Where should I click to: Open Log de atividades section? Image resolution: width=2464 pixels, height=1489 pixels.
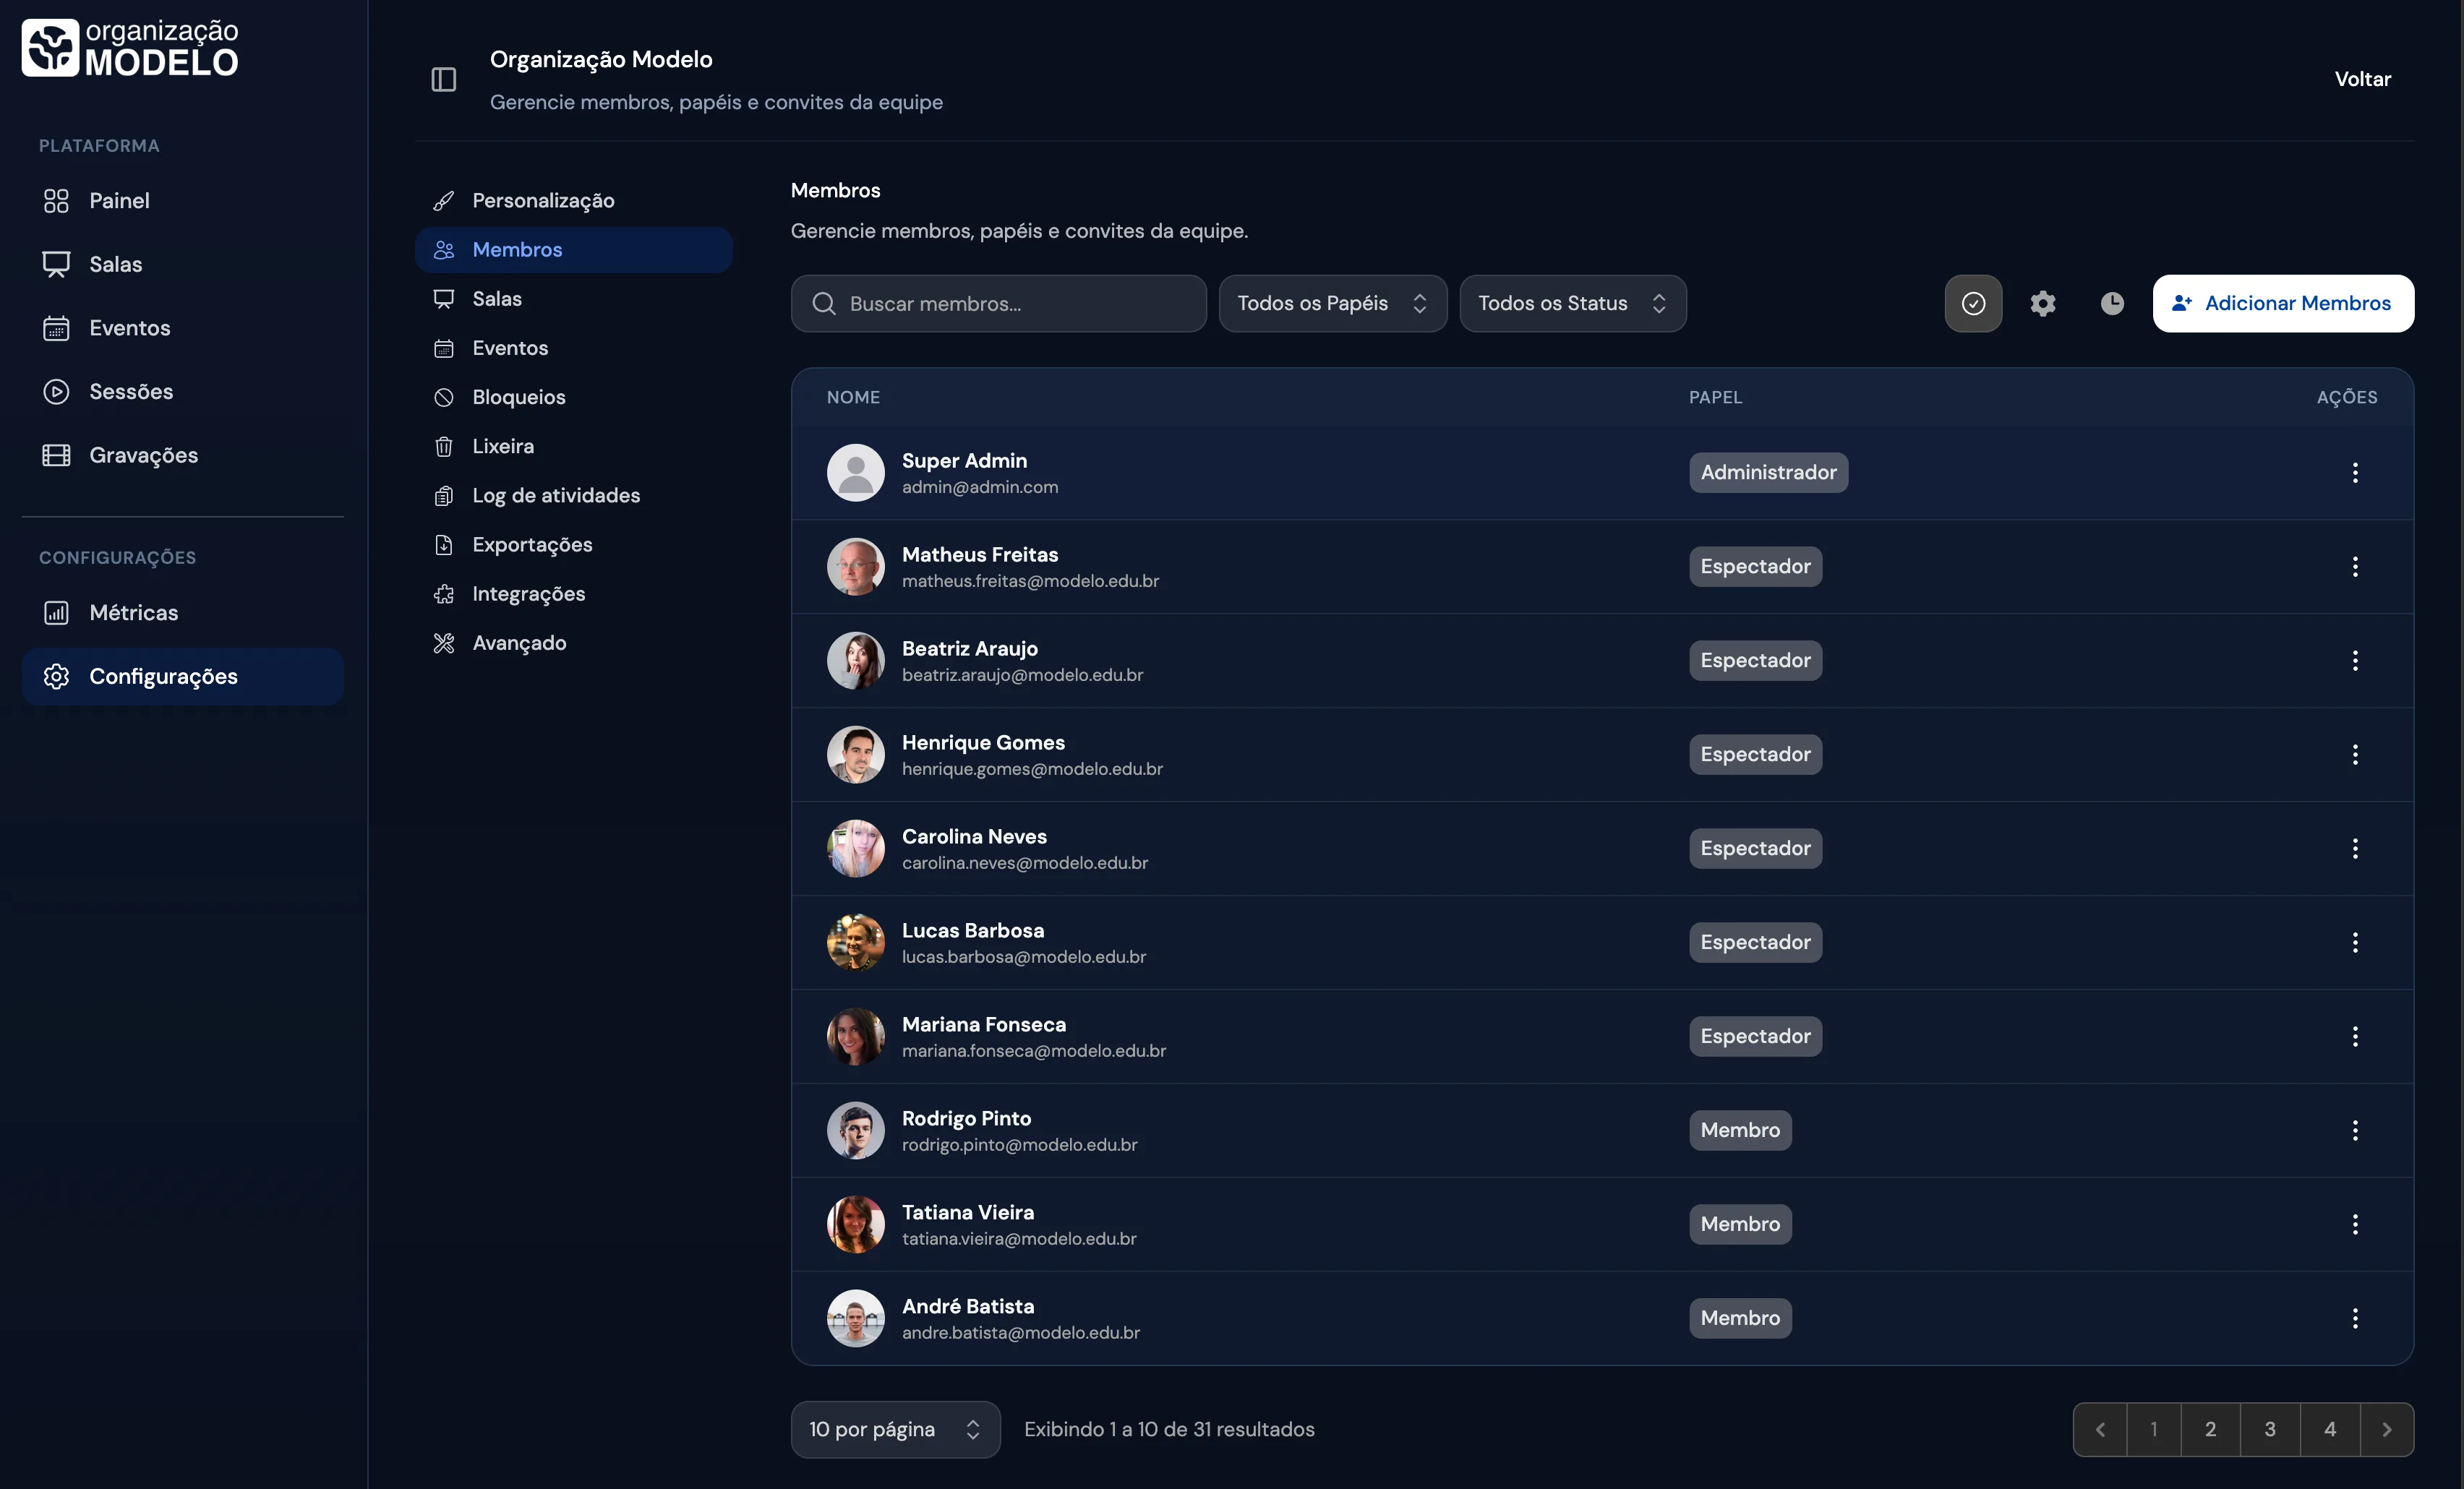click(x=555, y=495)
